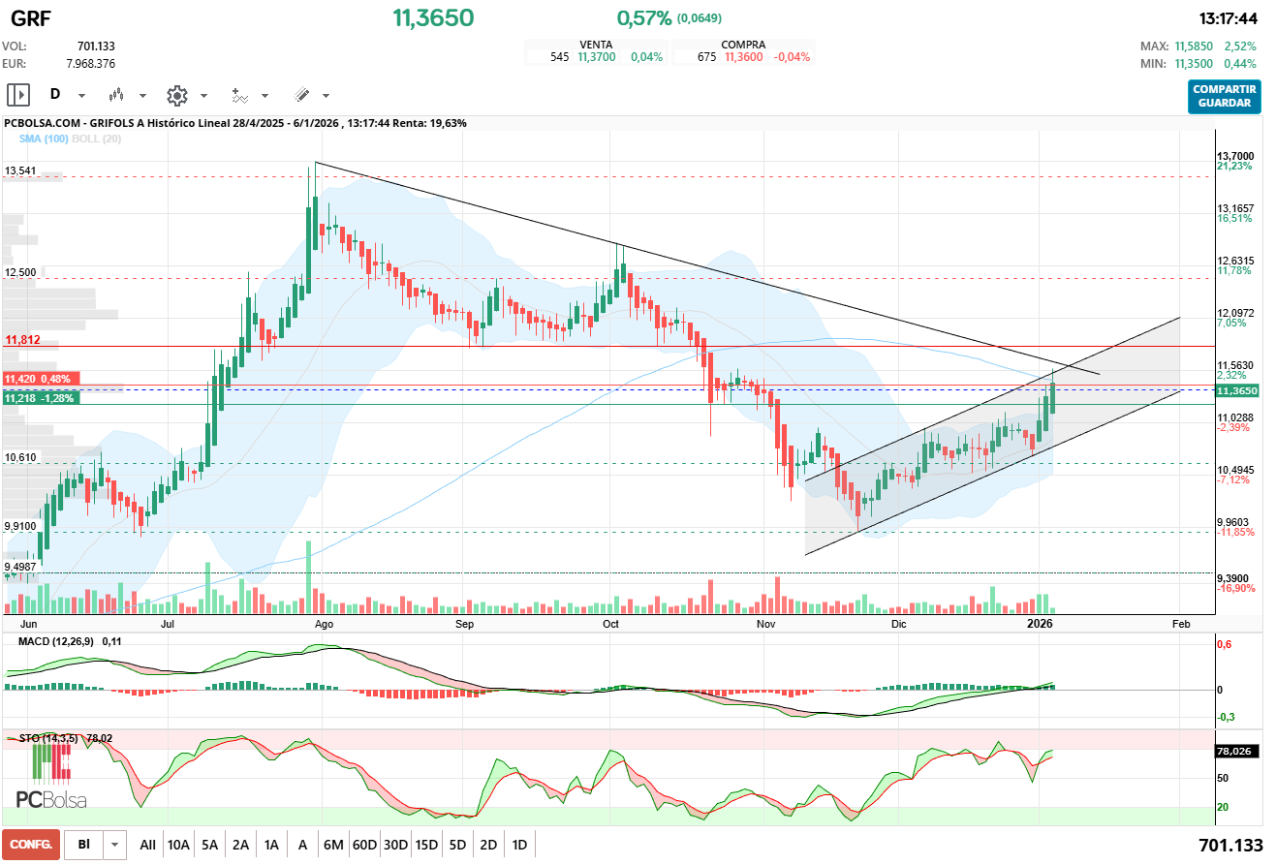
Task: Click the 10.610 support level label
Action: pos(20,457)
